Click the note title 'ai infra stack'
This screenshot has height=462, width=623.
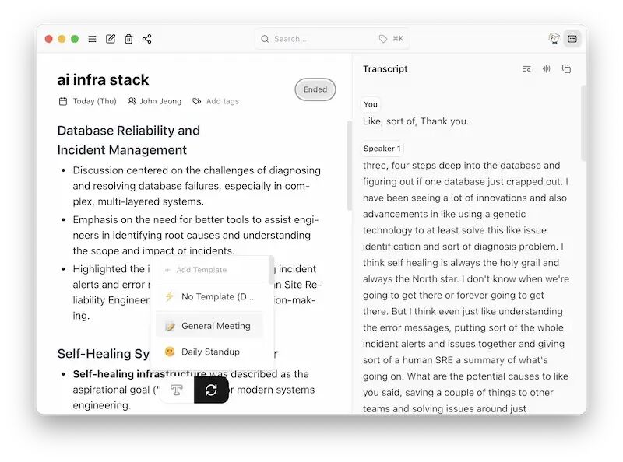point(103,80)
